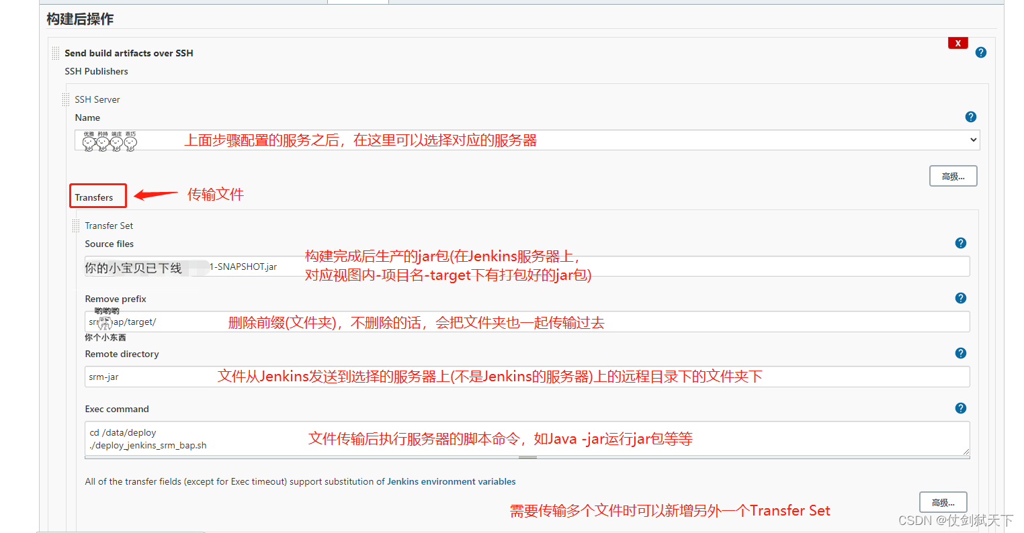
Task: Click the Remote directory label
Action: click(122, 354)
